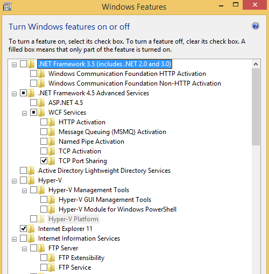Click folder icon beside WCF HTTP Activation (3.5)

point(41,74)
